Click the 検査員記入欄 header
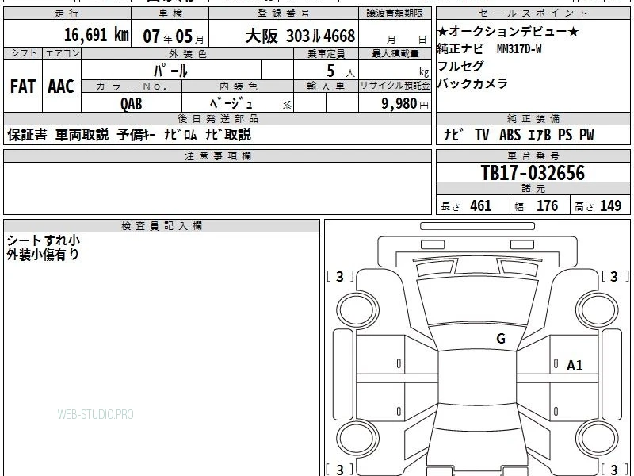 coord(162,226)
